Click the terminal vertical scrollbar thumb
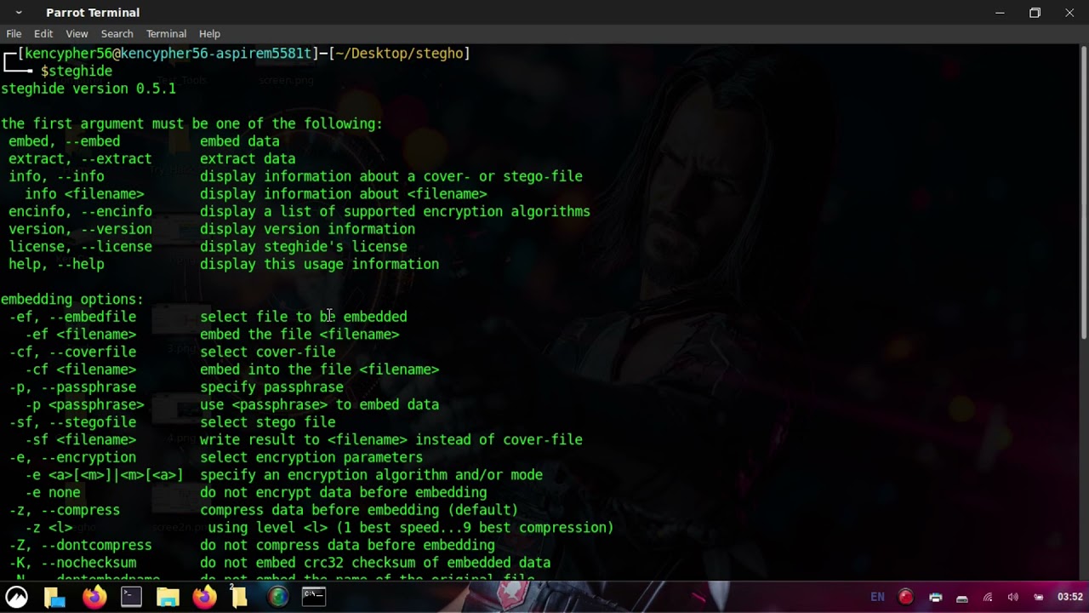Image resolution: width=1089 pixels, height=613 pixels. (x=1083, y=194)
